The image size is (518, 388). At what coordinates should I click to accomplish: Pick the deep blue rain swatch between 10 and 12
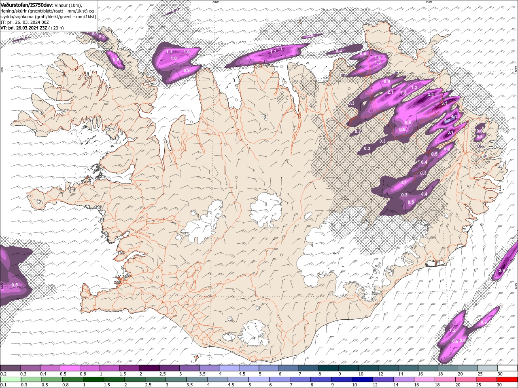tap(361, 379)
